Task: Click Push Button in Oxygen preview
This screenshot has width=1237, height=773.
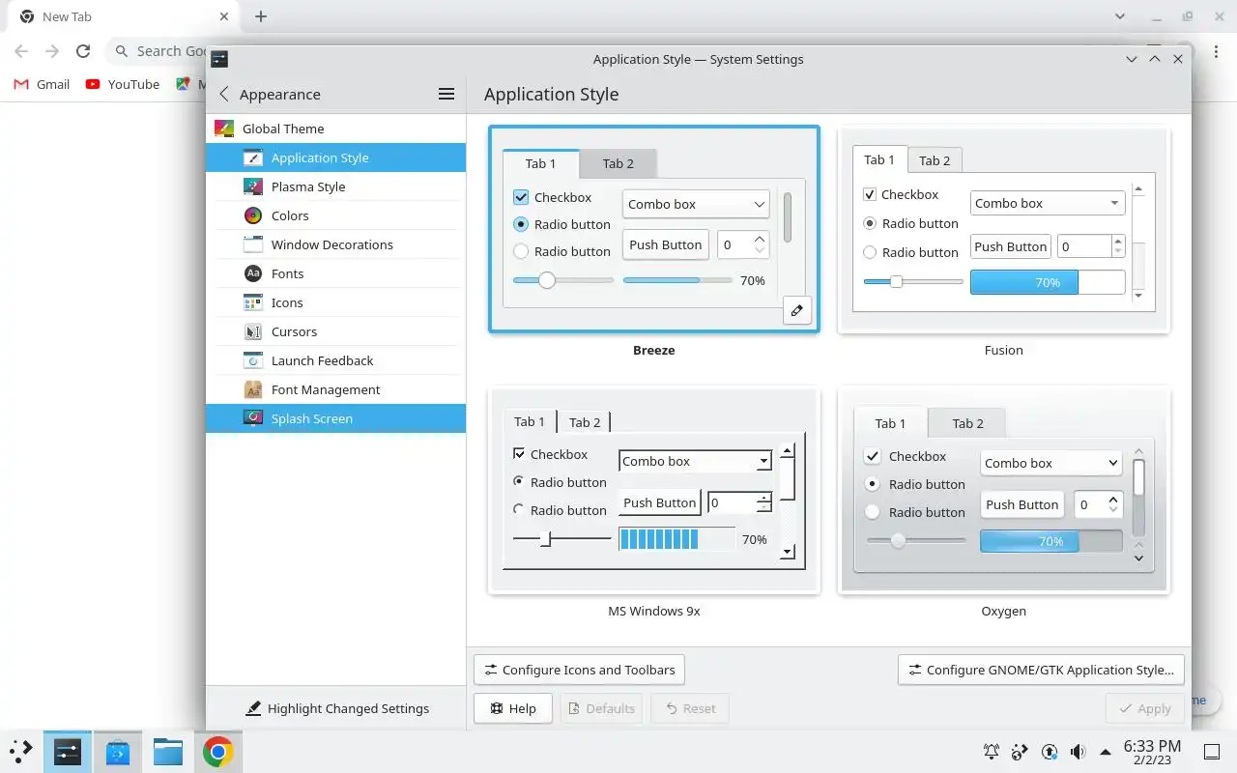Action: pyautogui.click(x=1021, y=504)
